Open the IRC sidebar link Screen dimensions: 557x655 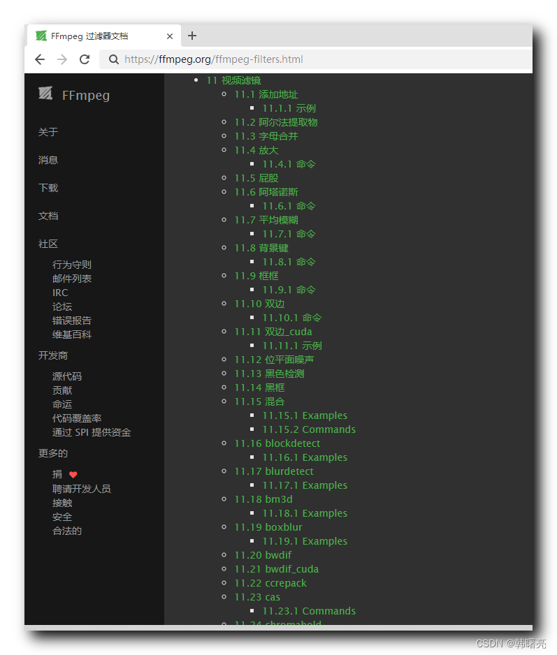(x=60, y=293)
